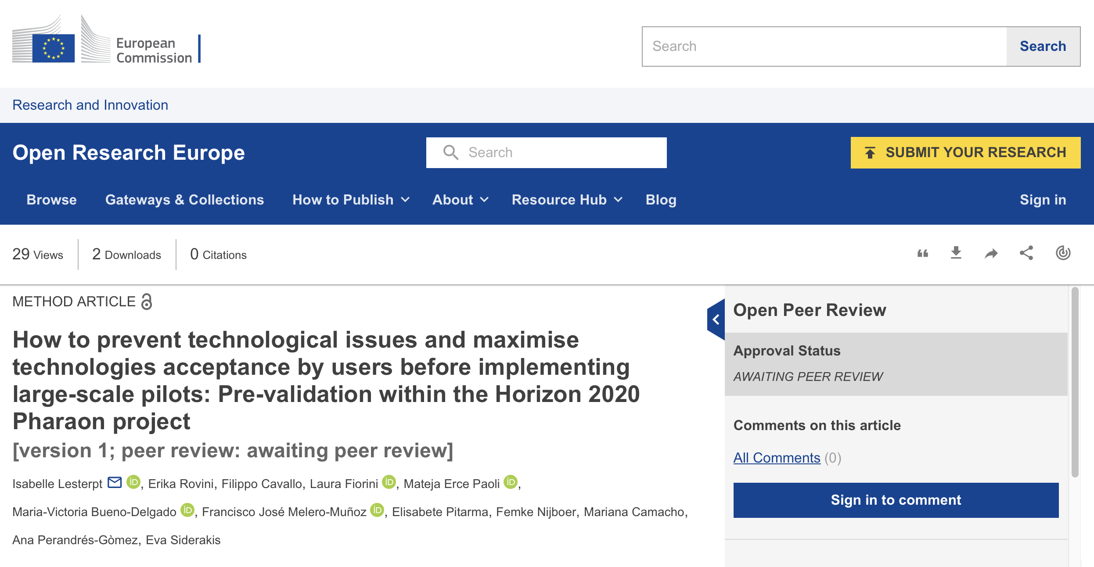Collapse the Open Peer Review side panel
The height and width of the screenshot is (567, 1094).
(x=716, y=319)
